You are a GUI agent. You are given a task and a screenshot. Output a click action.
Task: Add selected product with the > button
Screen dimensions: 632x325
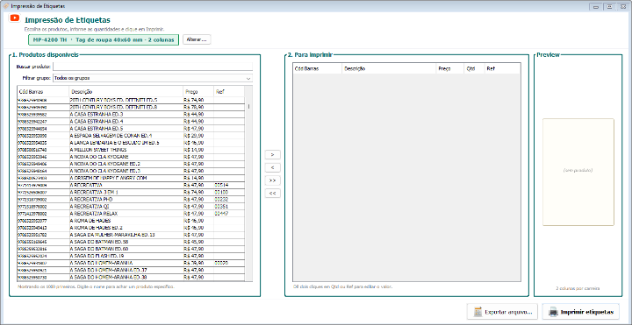(x=272, y=154)
